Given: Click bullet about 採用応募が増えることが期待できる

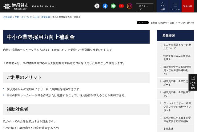Looking at the screenshot, I should [x=66, y=95].
